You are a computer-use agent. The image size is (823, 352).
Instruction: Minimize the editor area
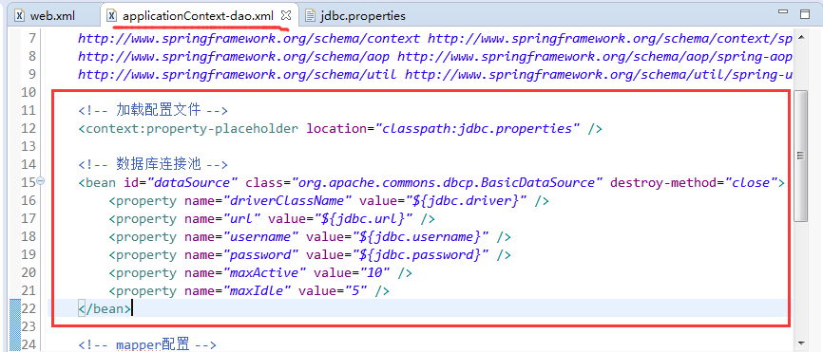tap(784, 12)
